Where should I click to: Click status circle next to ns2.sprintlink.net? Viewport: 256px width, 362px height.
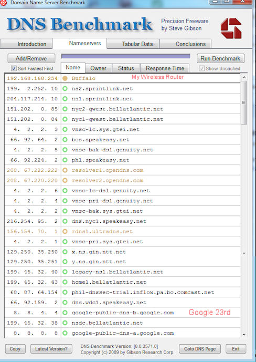coord(65,89)
